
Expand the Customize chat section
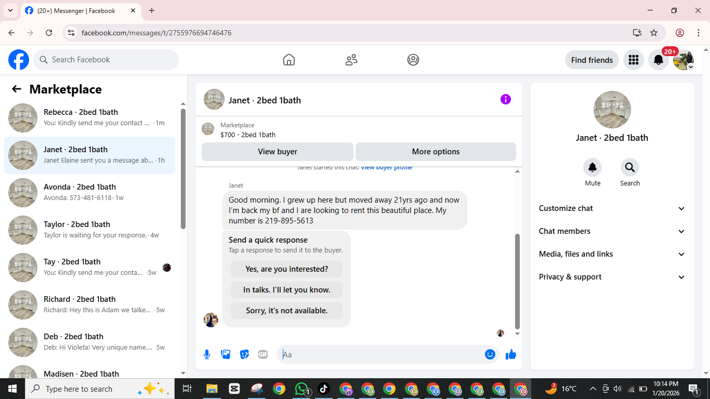click(612, 208)
